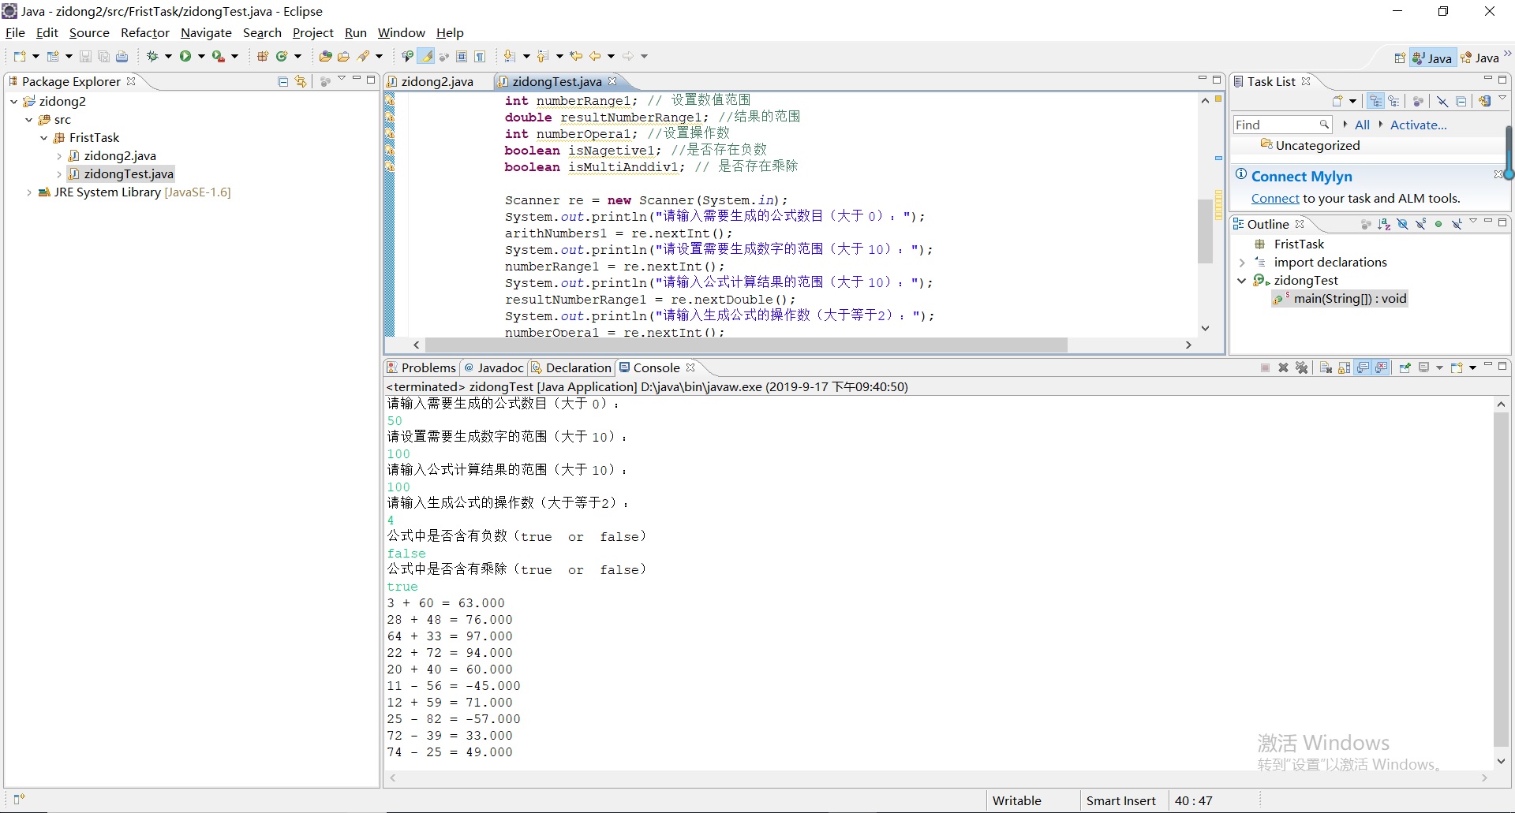
Task: Click the Connect link for Mylyn
Action: pyautogui.click(x=1275, y=199)
